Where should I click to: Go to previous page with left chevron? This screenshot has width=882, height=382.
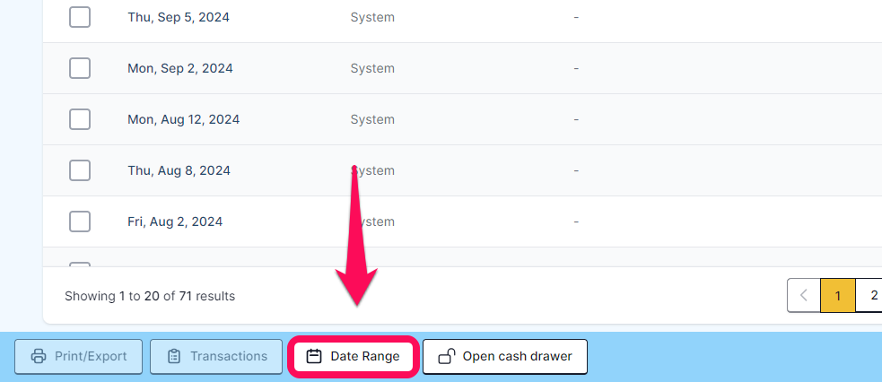pos(804,296)
